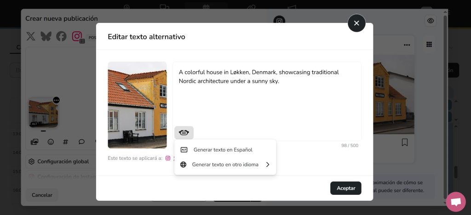Click the bookmark icon in preview

[x=405, y=142]
